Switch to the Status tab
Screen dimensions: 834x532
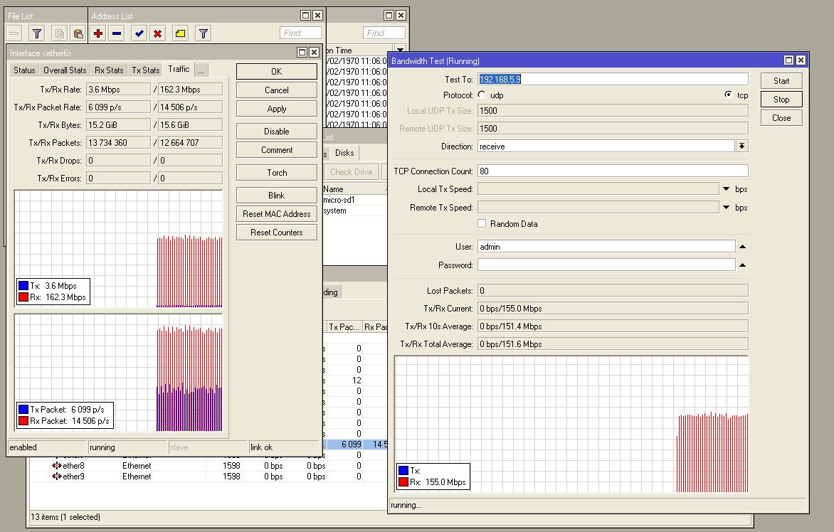(x=24, y=70)
